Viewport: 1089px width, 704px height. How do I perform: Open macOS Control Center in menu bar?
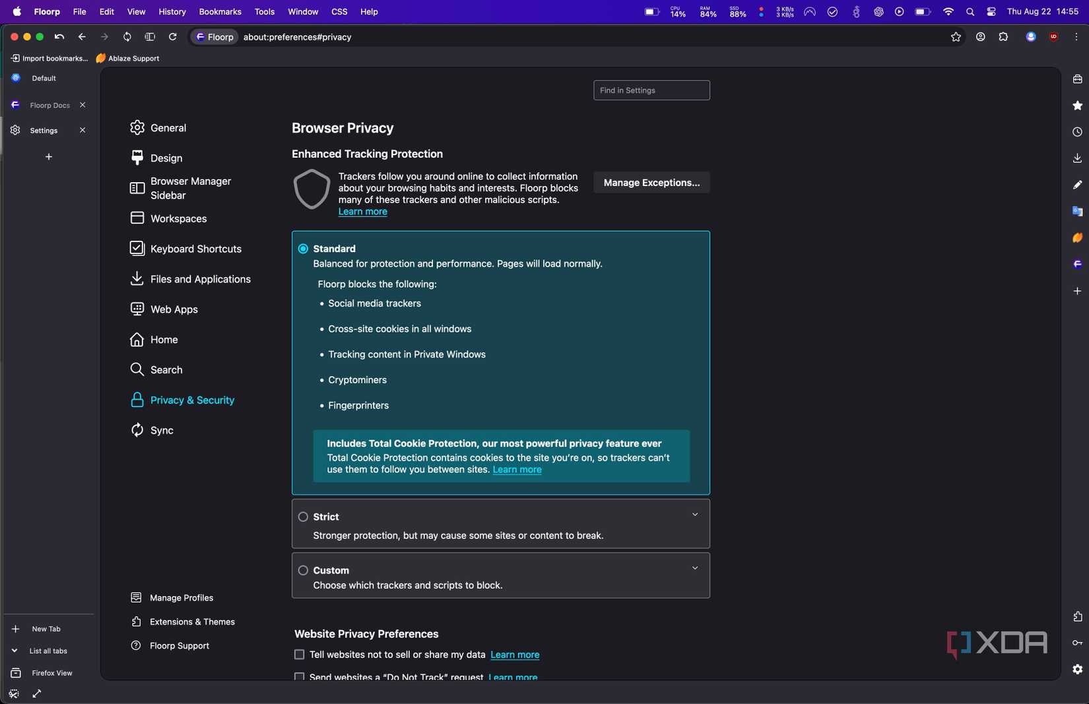click(991, 12)
